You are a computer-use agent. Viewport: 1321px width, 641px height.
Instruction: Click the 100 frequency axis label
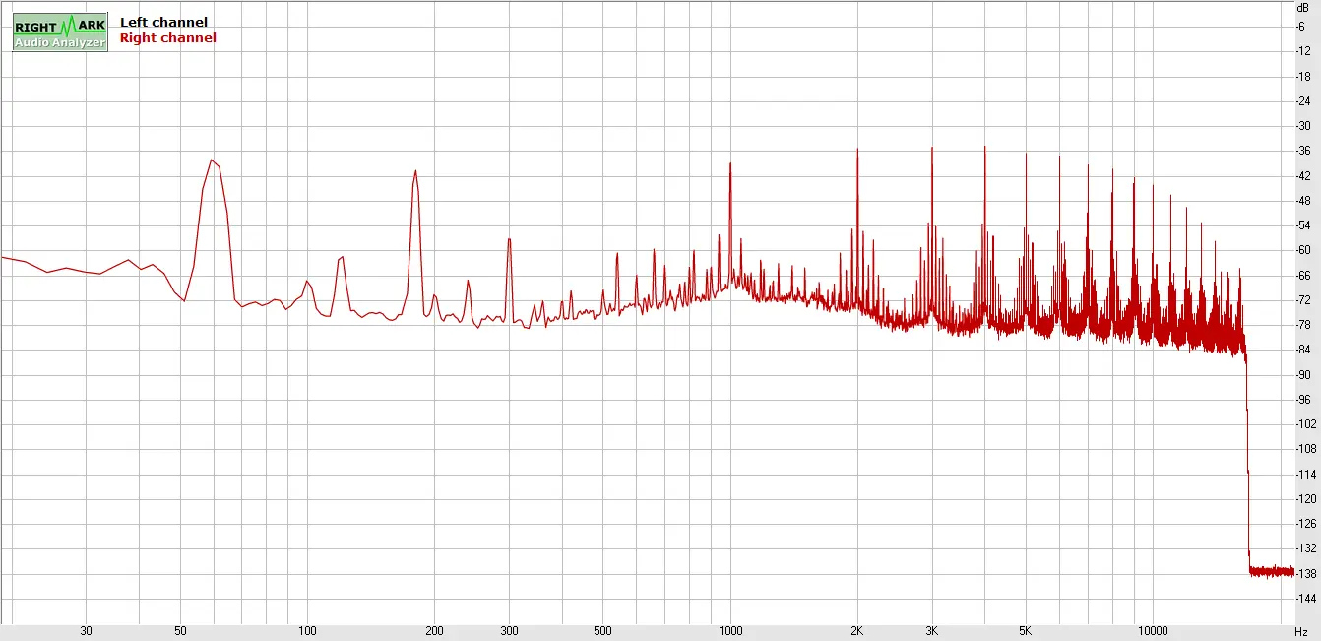pos(308,631)
